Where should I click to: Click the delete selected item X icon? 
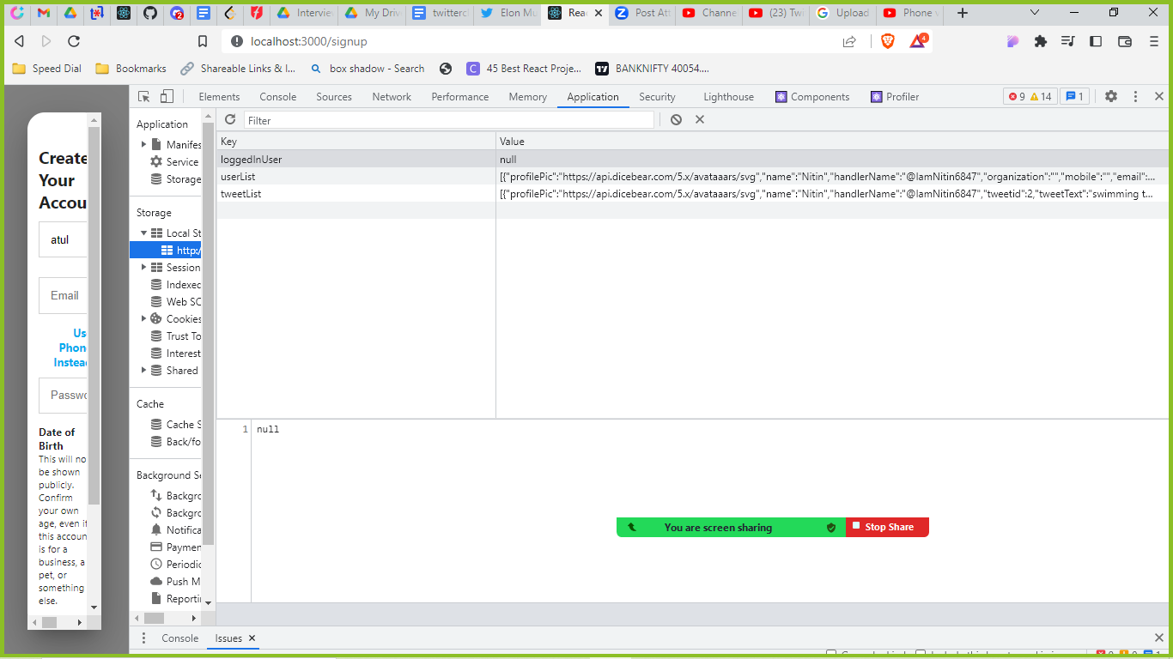(x=700, y=119)
